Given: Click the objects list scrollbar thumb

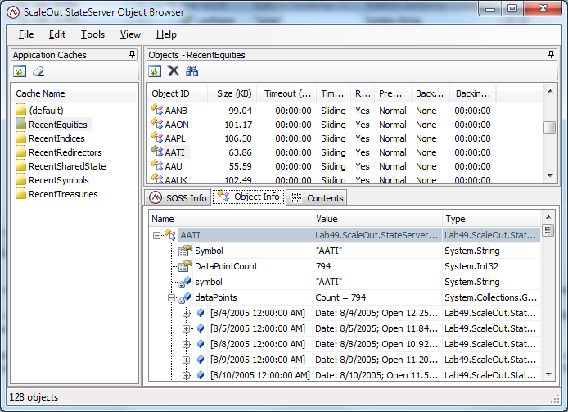Looking at the screenshot, I should [550, 127].
